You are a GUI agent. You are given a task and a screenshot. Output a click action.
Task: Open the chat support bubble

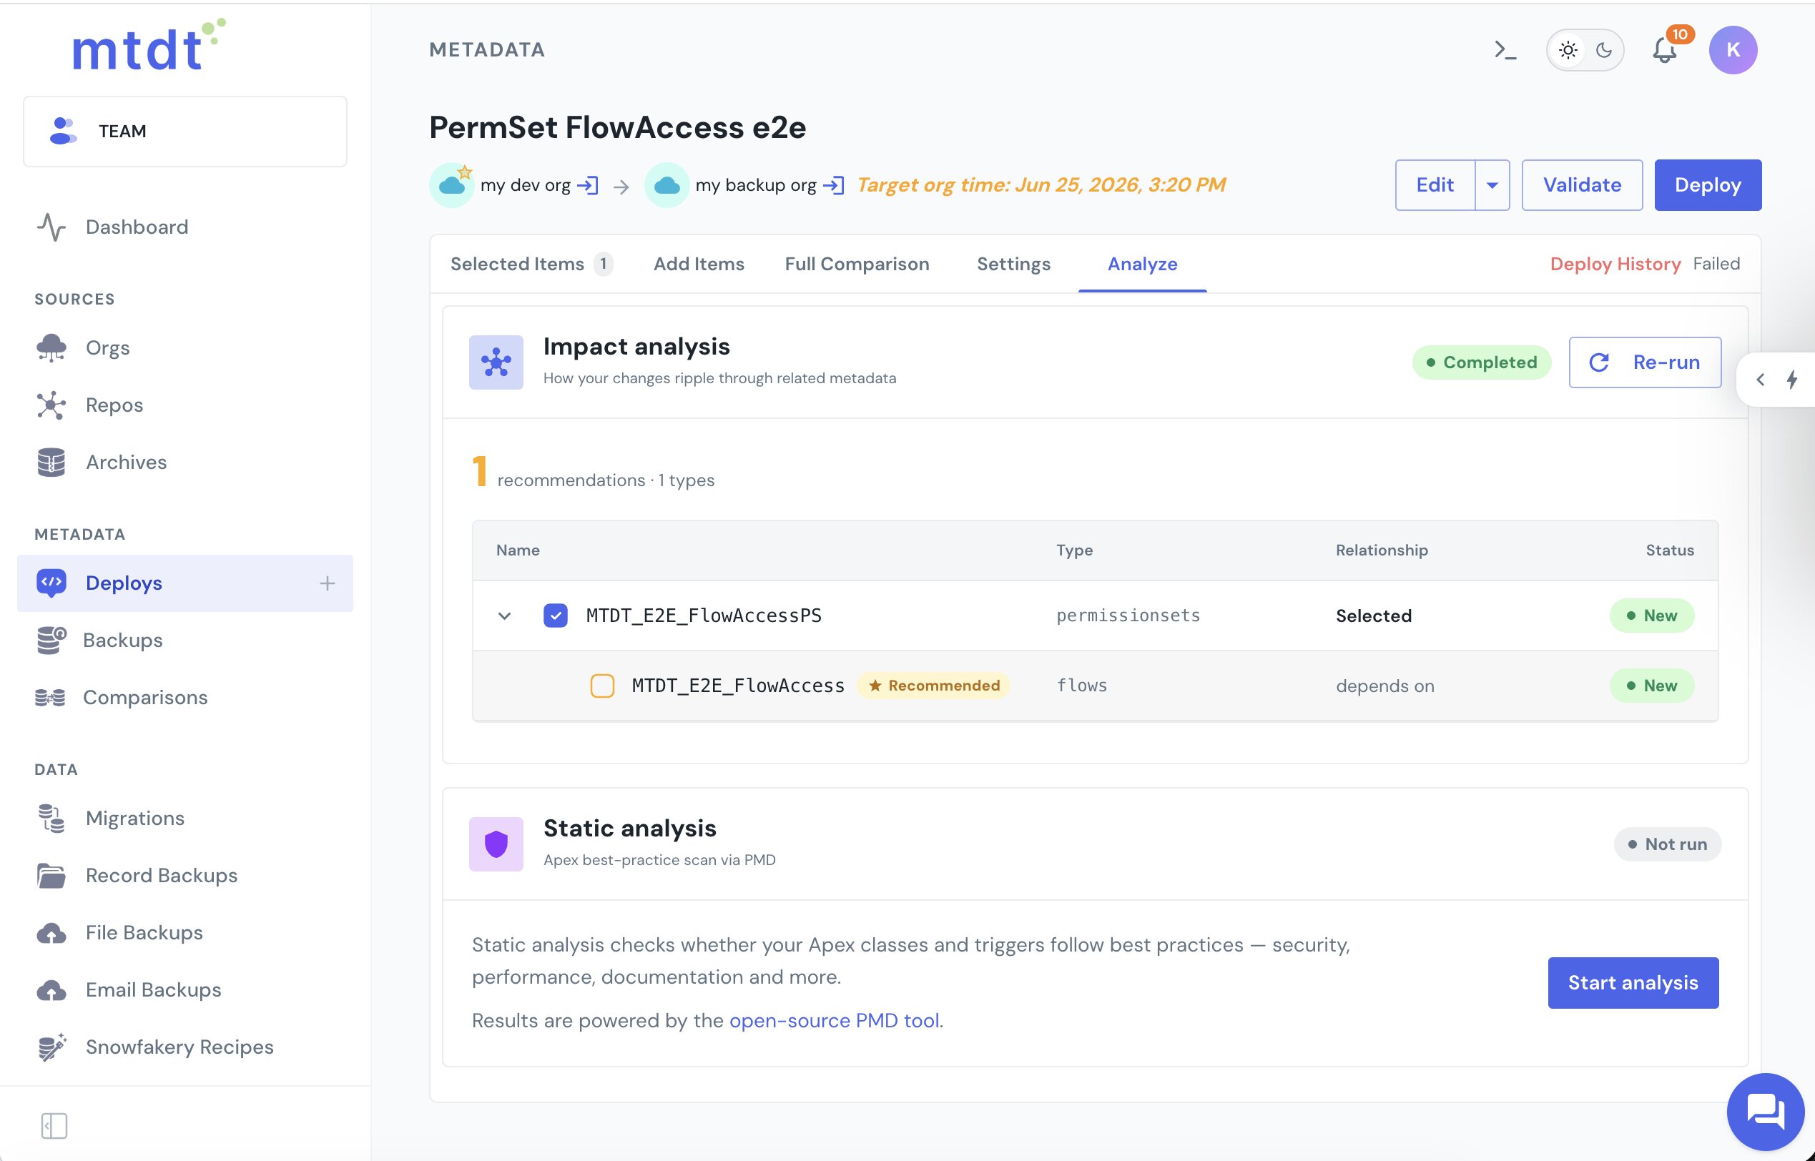tap(1764, 1110)
